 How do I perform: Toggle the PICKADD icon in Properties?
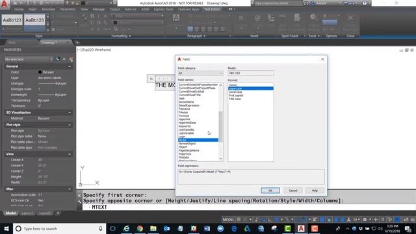coord(58,59)
